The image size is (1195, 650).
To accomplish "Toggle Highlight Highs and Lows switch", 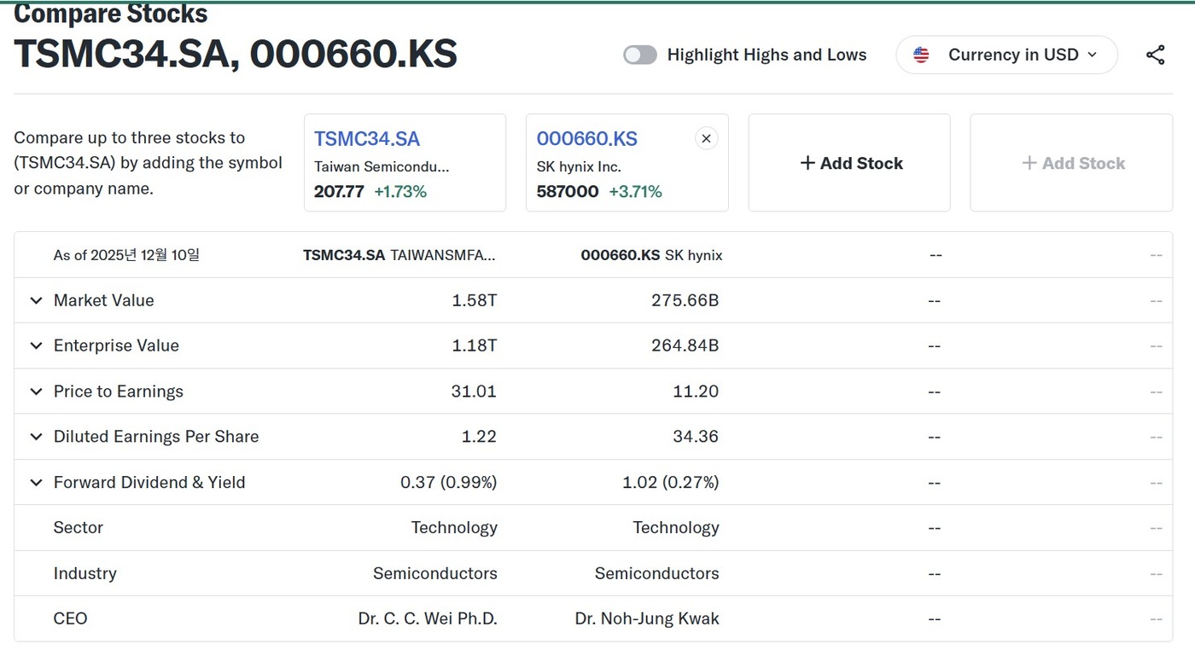I will point(640,55).
